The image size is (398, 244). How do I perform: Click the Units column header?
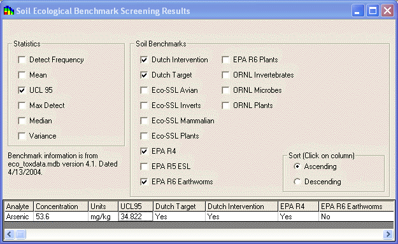(x=103, y=207)
